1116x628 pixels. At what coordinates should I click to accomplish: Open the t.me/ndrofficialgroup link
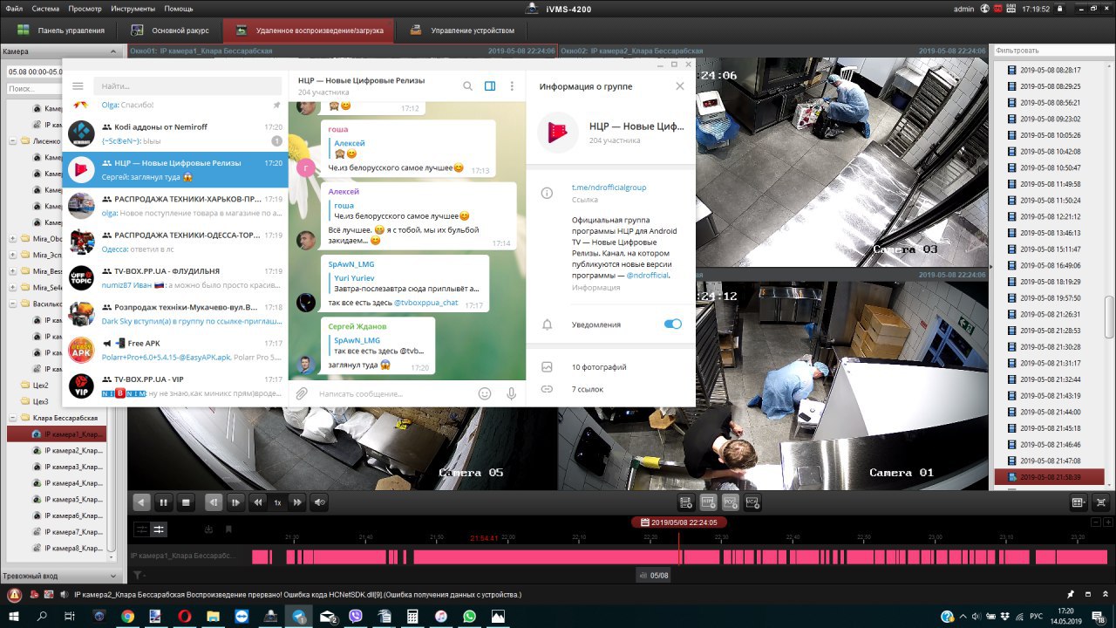(x=609, y=188)
